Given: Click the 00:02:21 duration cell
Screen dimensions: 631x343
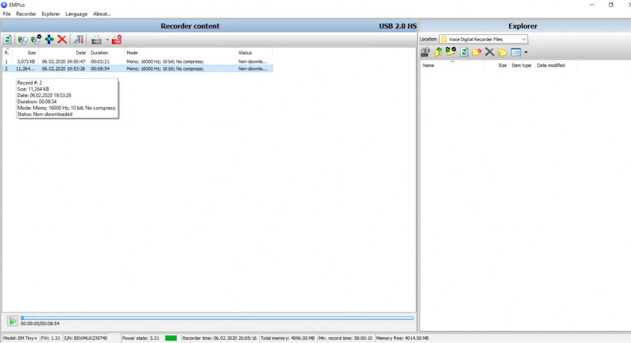Looking at the screenshot, I should click(x=100, y=62).
